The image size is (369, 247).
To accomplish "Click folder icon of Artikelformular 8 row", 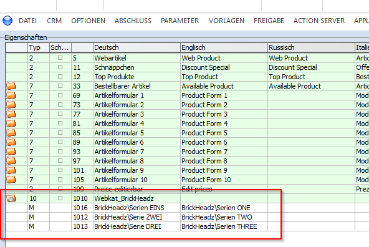I will (11, 161).
